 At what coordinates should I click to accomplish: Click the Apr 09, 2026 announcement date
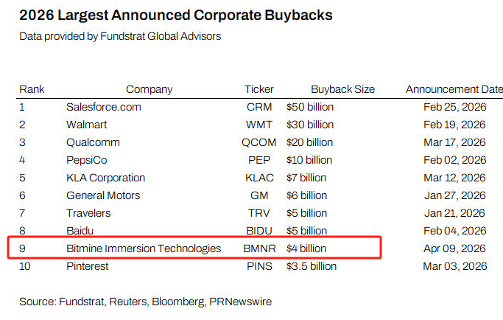(454, 248)
